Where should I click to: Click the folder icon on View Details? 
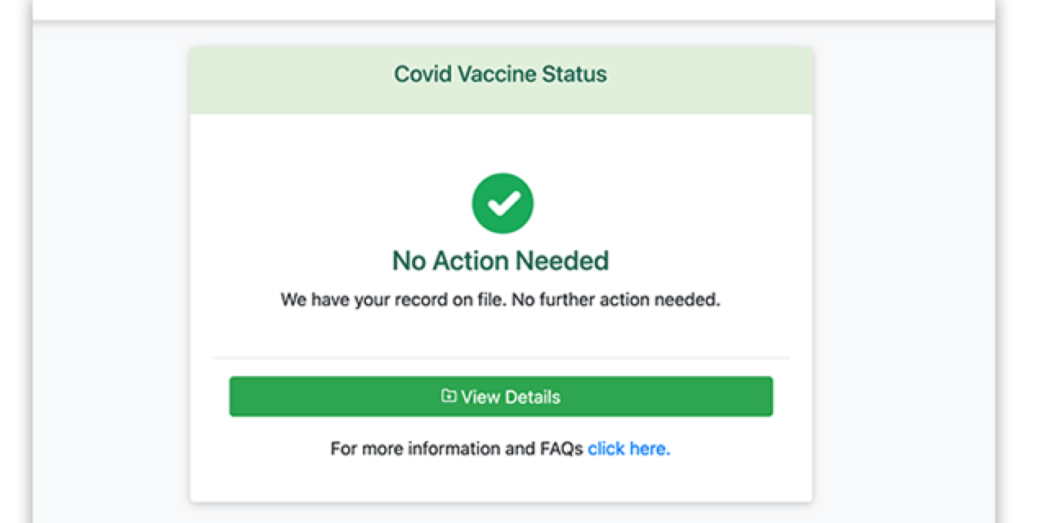tap(448, 396)
